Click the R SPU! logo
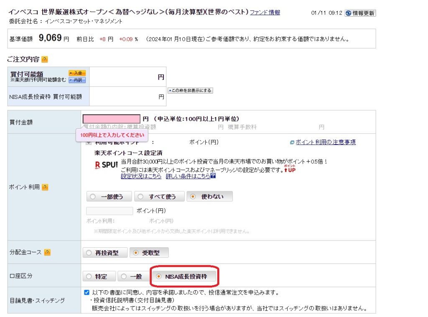Screen dimensions: 428x317 point(106,165)
